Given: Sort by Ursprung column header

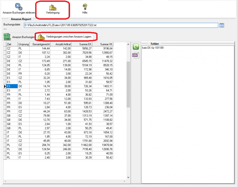Looking at the screenshot, I should tap(23, 44).
